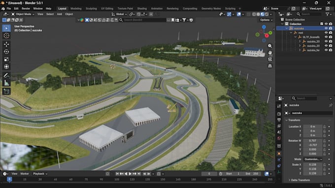The image size is (335, 188).
Task: Select the Measure tool
Action: tap(6, 83)
